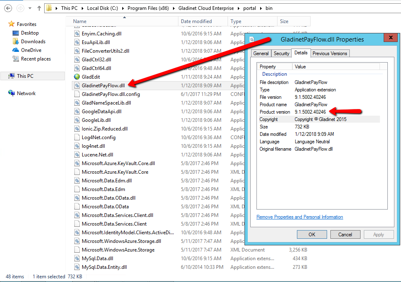Select the Ionic.Zip.Reduced.dll file icon
This screenshot has width=401, height=282.
(x=77, y=129)
